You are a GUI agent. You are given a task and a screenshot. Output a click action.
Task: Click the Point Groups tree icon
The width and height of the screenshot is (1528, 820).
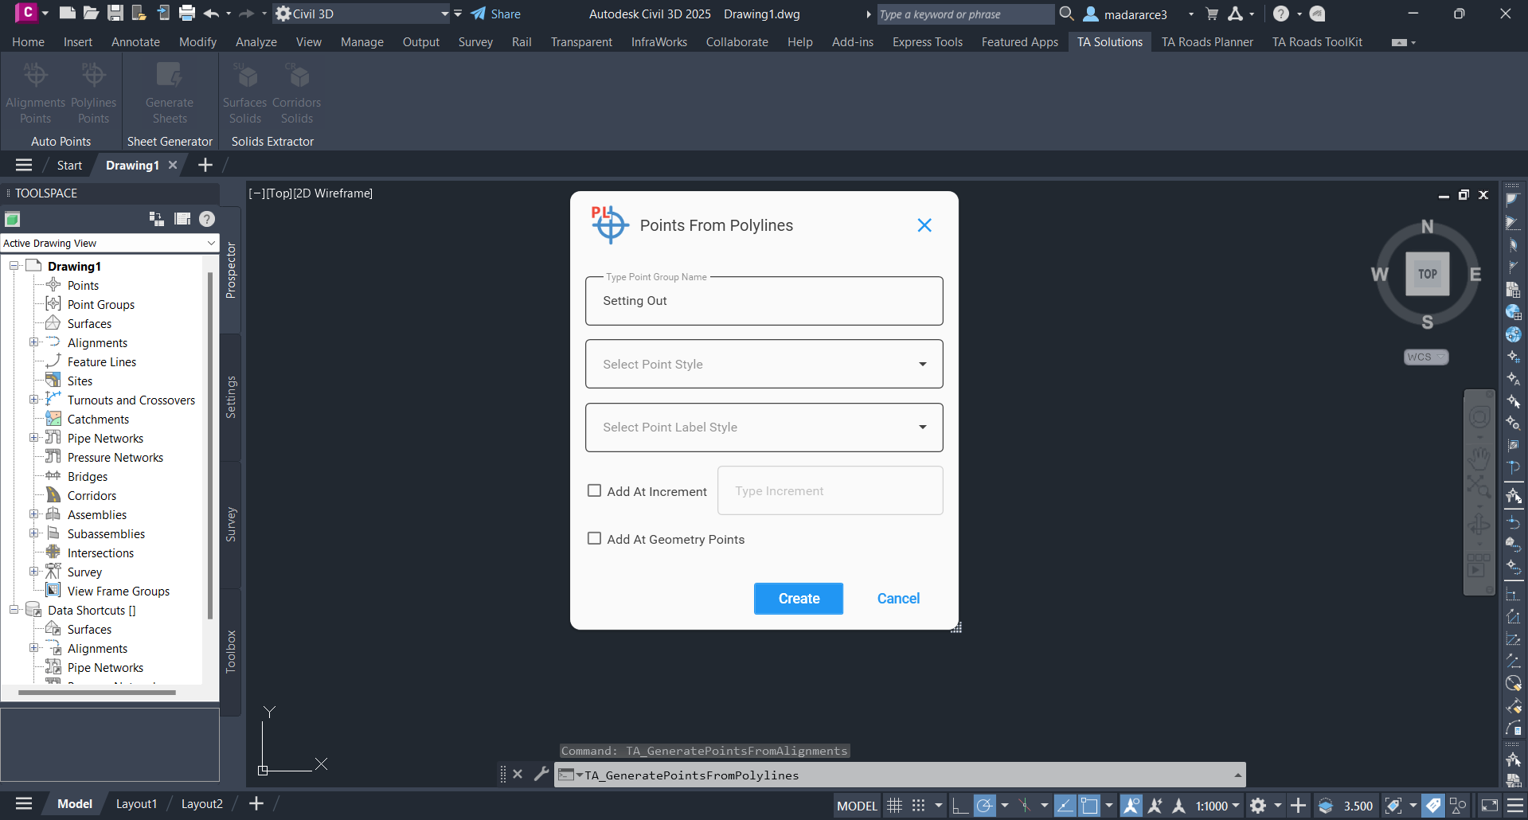pos(53,304)
